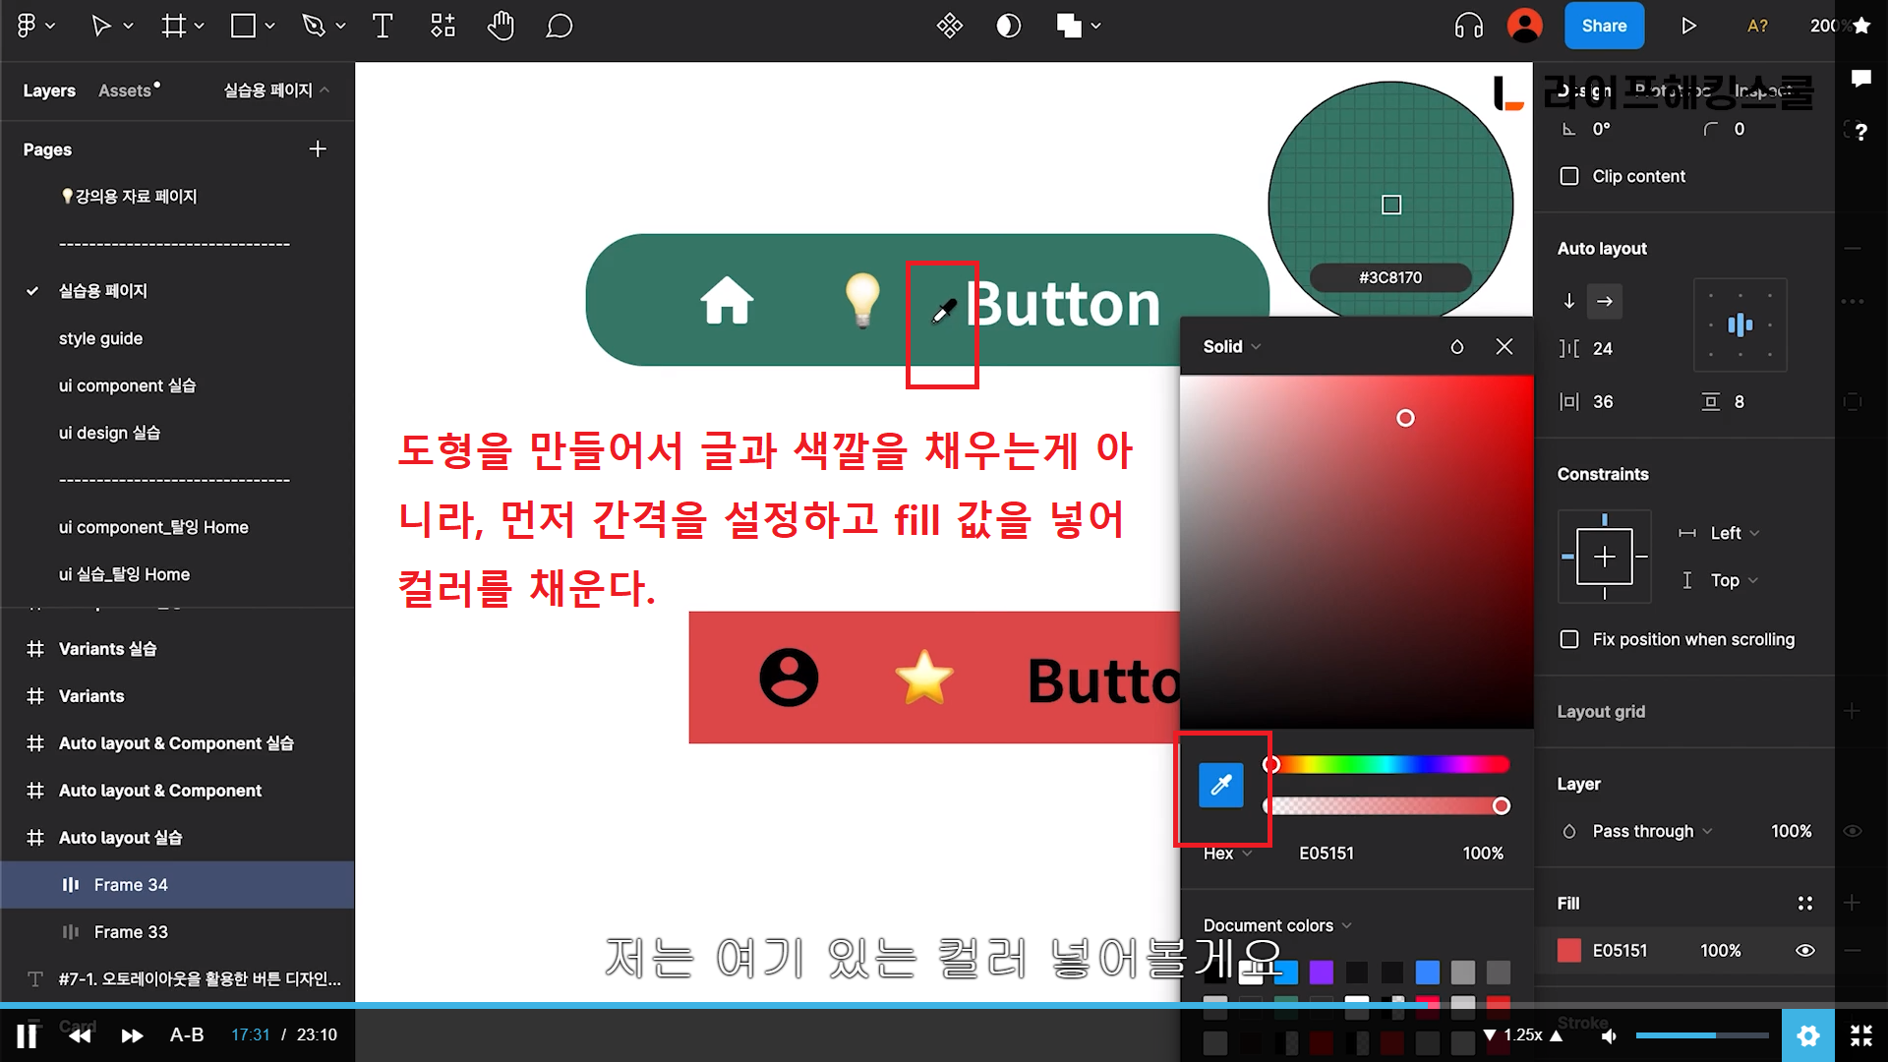
Task: Switch to the Assets tab
Action: (126, 90)
